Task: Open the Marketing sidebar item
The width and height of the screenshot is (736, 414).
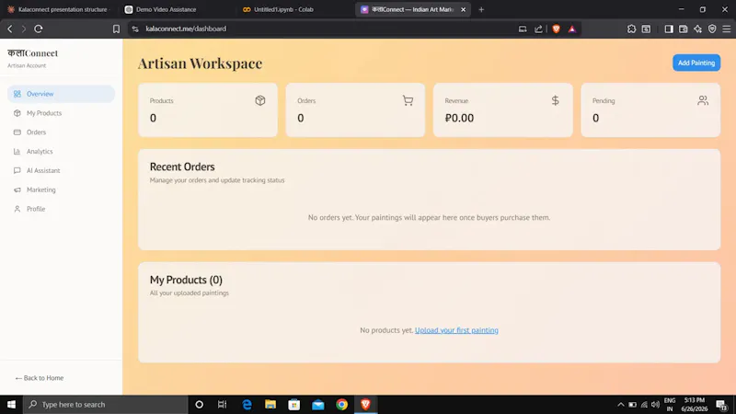Action: [61, 190]
